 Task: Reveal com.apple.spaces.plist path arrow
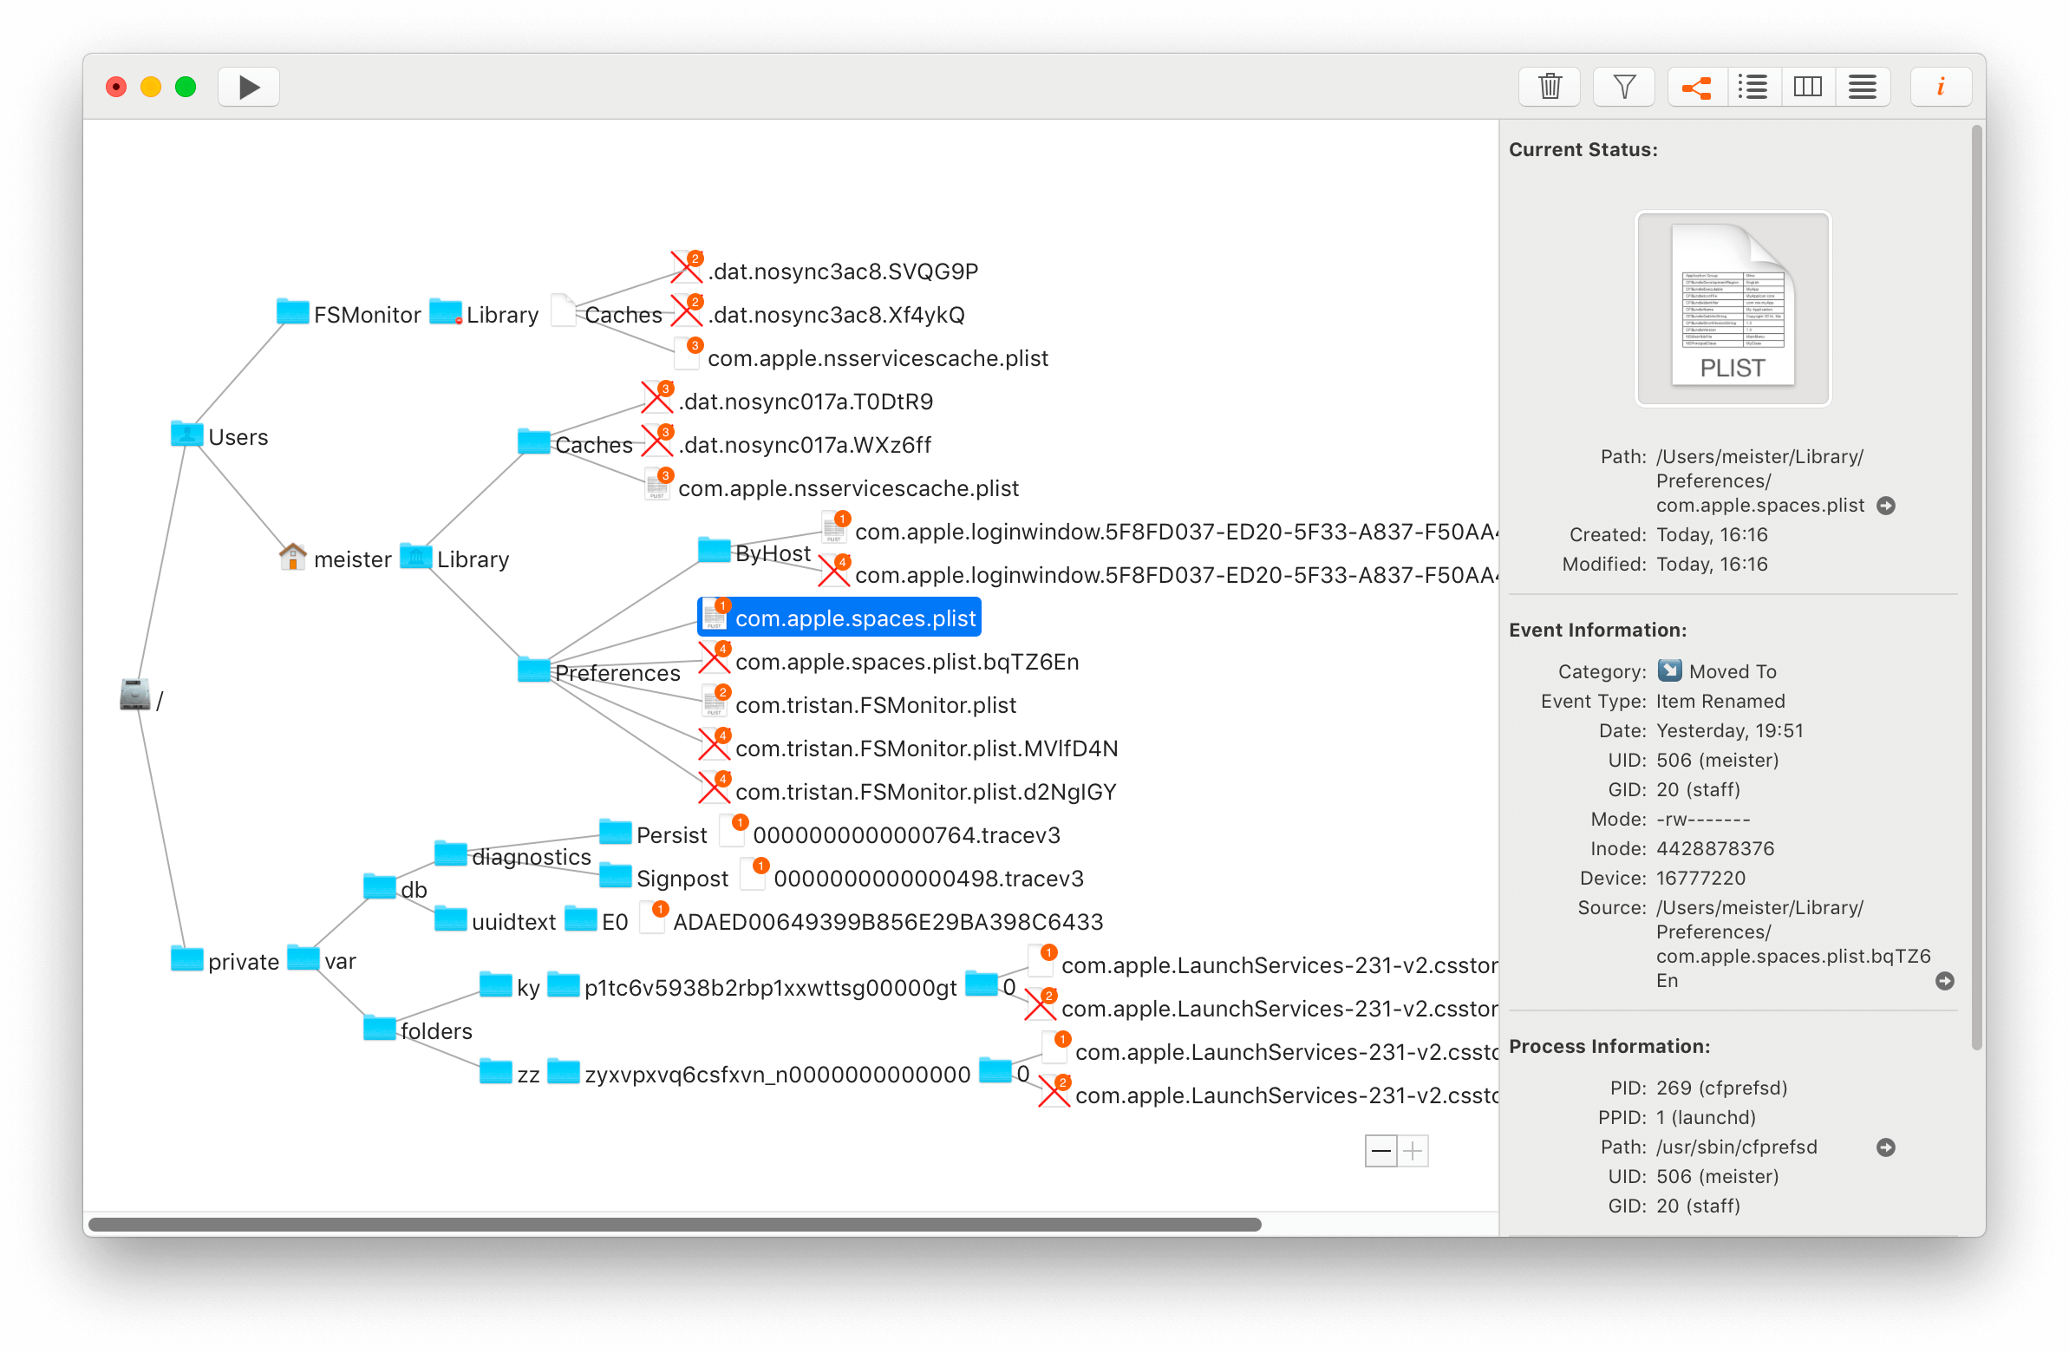click(x=1885, y=506)
